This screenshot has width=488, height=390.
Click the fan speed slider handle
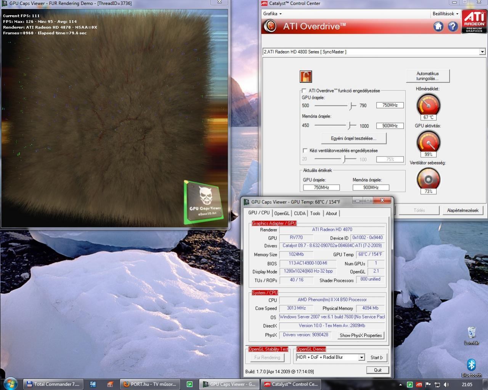[x=345, y=159]
